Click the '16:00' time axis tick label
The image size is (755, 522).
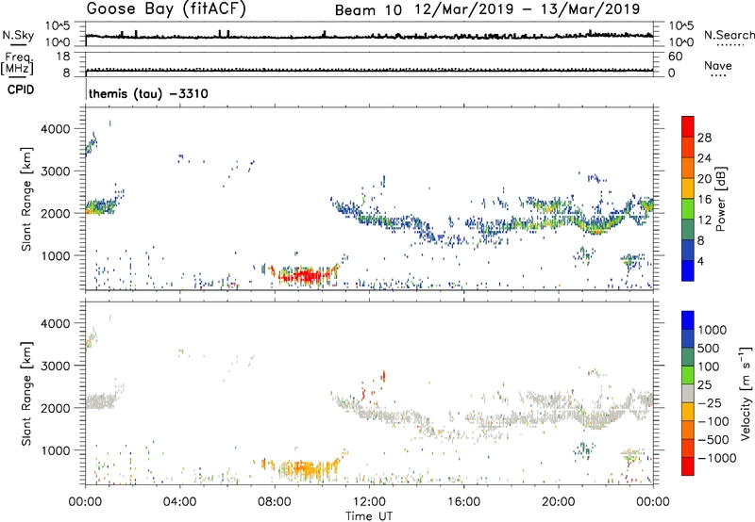[x=463, y=502]
